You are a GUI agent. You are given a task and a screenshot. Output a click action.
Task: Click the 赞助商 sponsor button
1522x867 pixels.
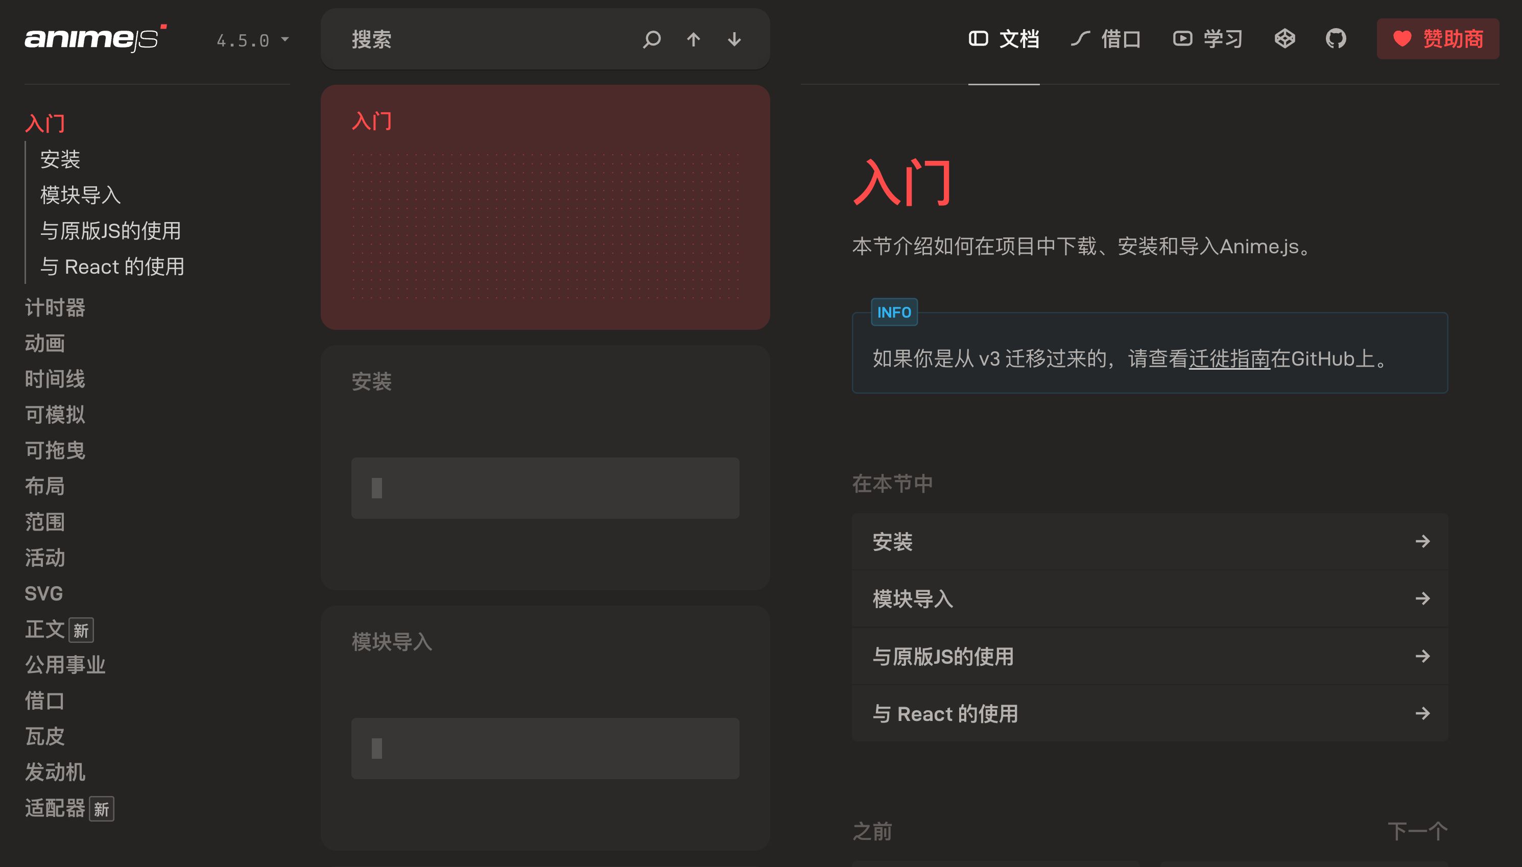(x=1437, y=39)
